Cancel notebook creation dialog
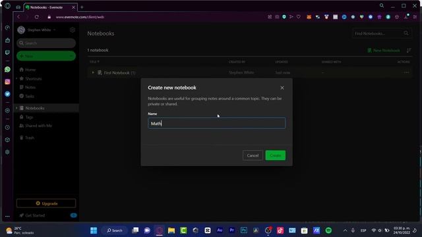 click(253, 155)
